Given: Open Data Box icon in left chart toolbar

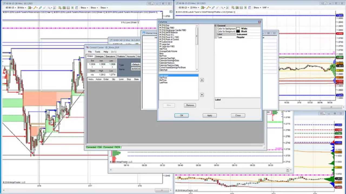Looking at the screenshot, I should pos(77,8).
